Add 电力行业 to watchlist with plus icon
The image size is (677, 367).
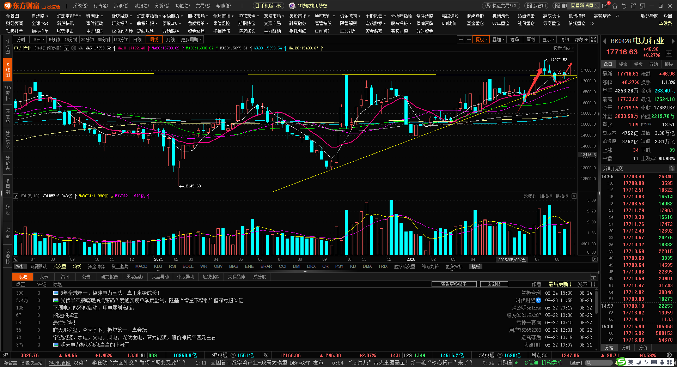click(669, 53)
